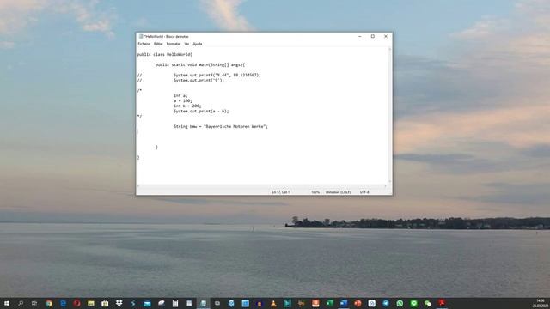Click the window title "HelloWorld - Bloco de notas"
This screenshot has width=550, height=309.
[166, 36]
